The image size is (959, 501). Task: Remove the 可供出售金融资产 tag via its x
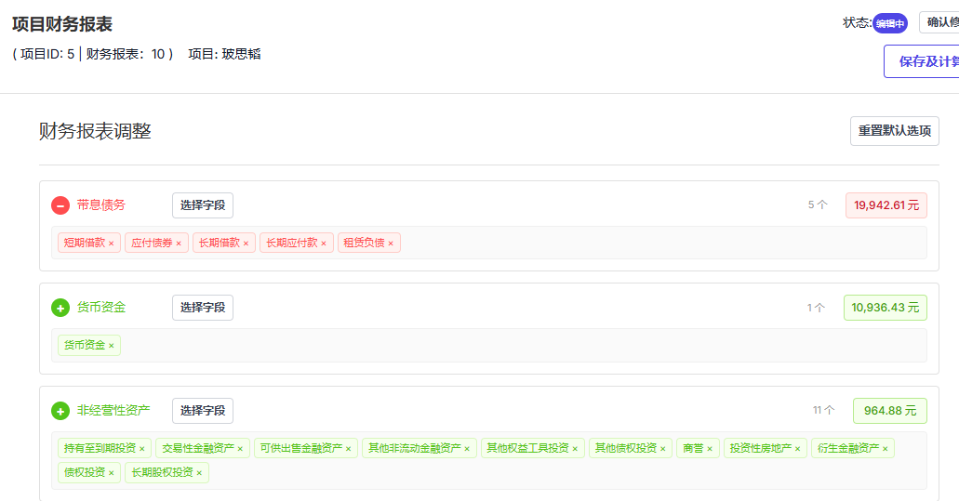click(x=349, y=449)
